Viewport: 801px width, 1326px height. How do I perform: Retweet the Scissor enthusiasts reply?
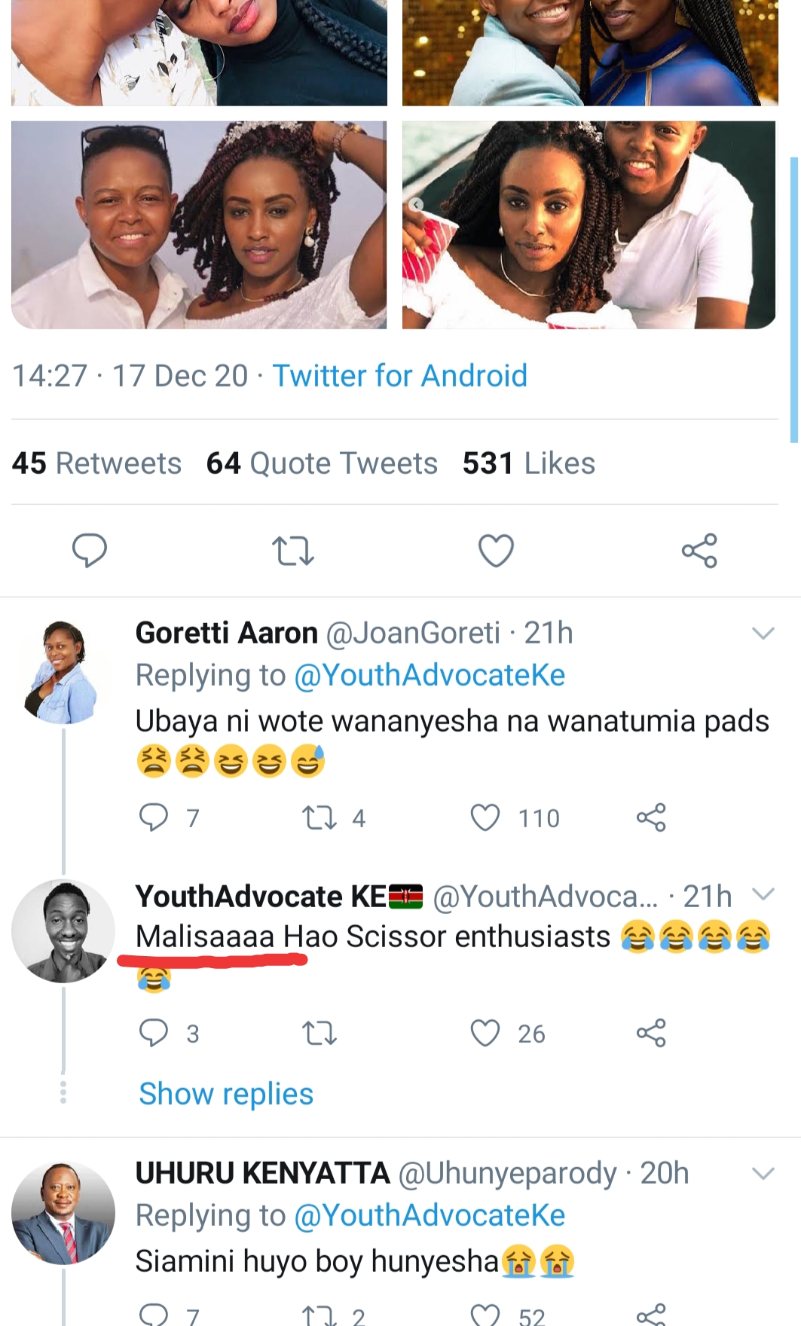[x=319, y=1033]
